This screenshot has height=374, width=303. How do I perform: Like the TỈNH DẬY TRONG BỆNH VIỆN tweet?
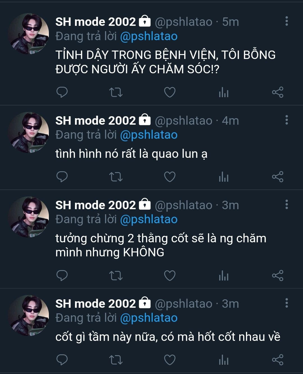(x=170, y=92)
